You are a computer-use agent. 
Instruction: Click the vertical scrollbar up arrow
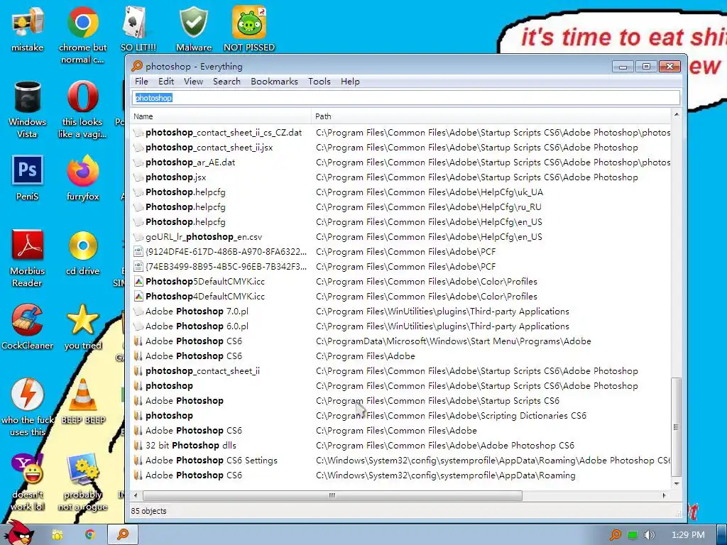(677, 114)
